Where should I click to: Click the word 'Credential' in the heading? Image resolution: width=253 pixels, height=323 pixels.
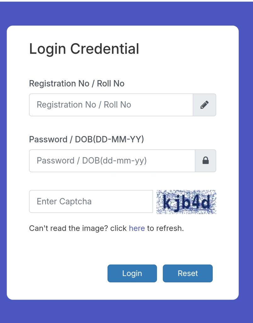(x=104, y=49)
